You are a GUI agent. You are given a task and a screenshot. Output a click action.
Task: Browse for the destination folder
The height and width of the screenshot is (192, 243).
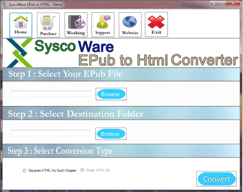coord(111,134)
